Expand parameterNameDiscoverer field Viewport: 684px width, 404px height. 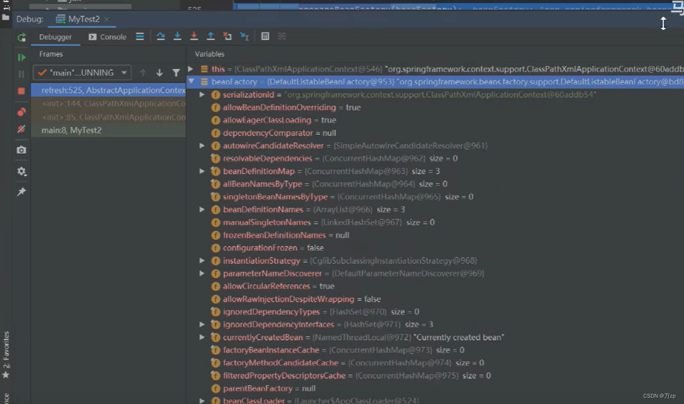pyautogui.click(x=202, y=273)
